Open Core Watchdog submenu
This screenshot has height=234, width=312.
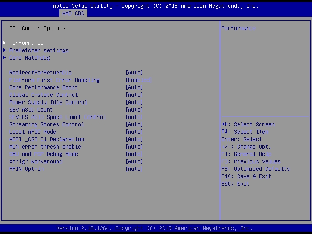tap(30, 58)
